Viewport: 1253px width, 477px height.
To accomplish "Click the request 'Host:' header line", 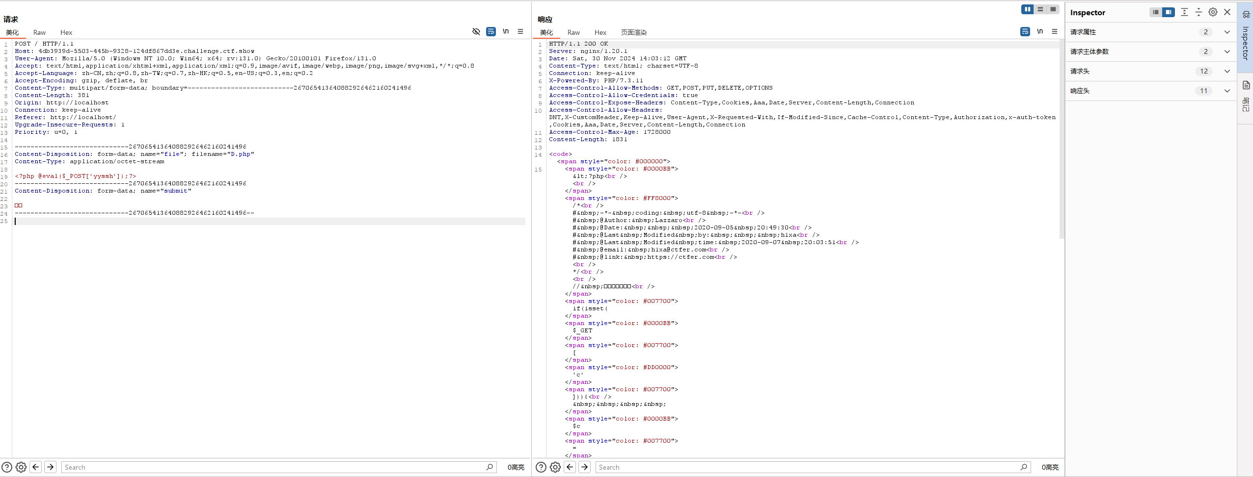I will (x=135, y=51).
